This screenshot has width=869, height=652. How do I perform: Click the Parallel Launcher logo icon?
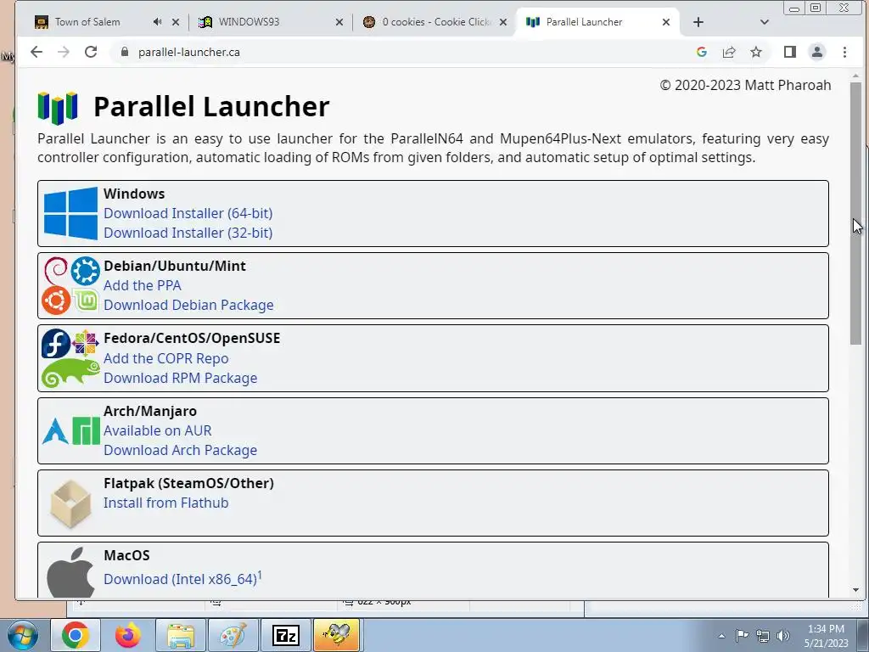58,108
